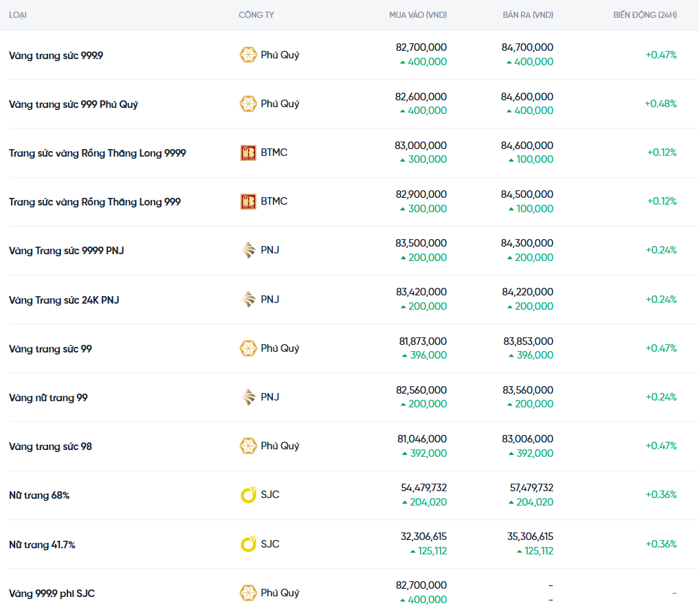Open Vàng trang sức 999 Phú Quý entry
The width and height of the screenshot is (699, 608).
click(x=74, y=104)
